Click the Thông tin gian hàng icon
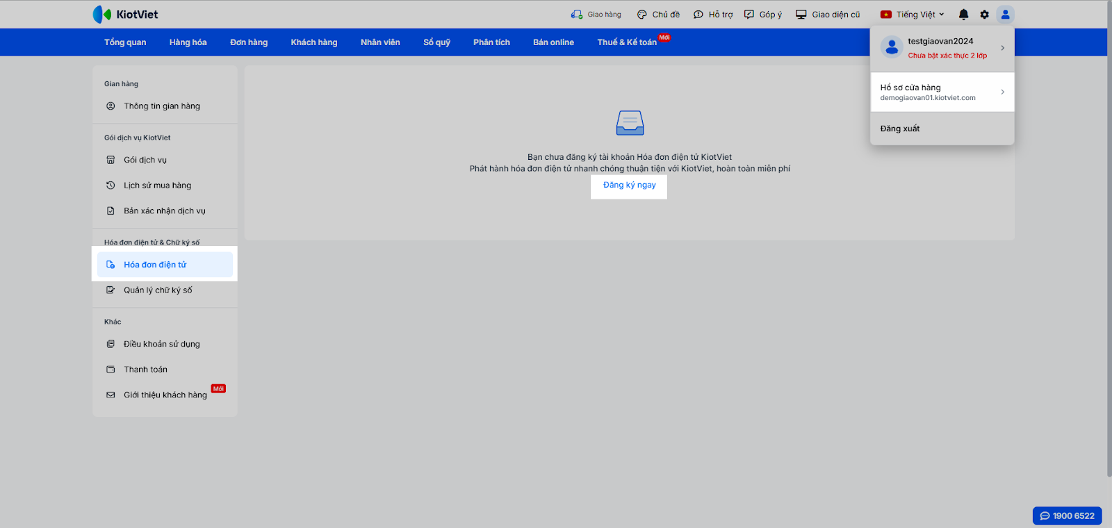The height and width of the screenshot is (528, 1112). pos(111,106)
